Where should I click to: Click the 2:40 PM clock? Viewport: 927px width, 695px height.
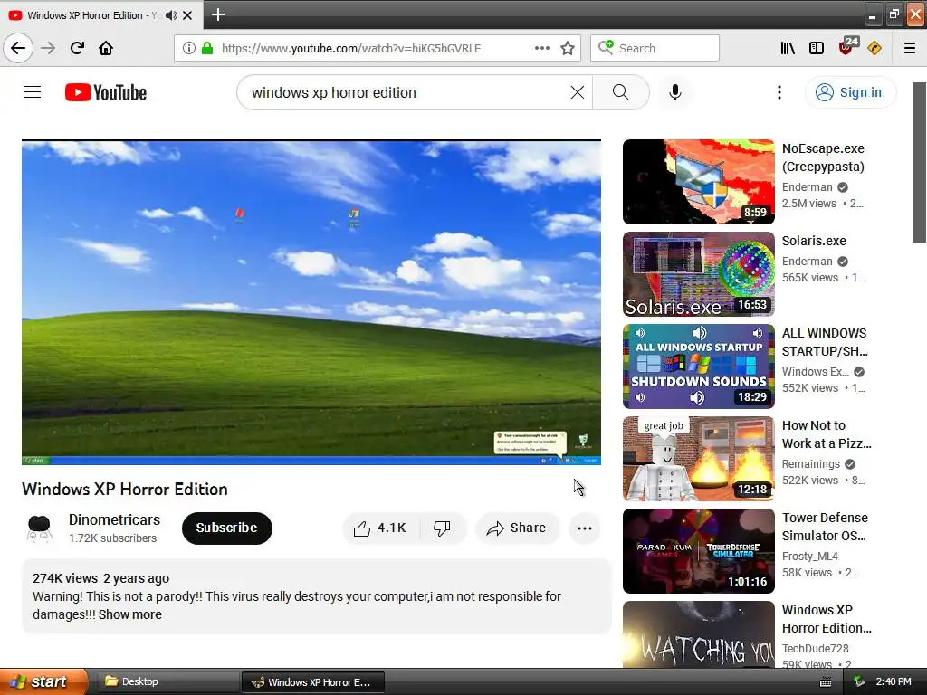[x=894, y=681]
